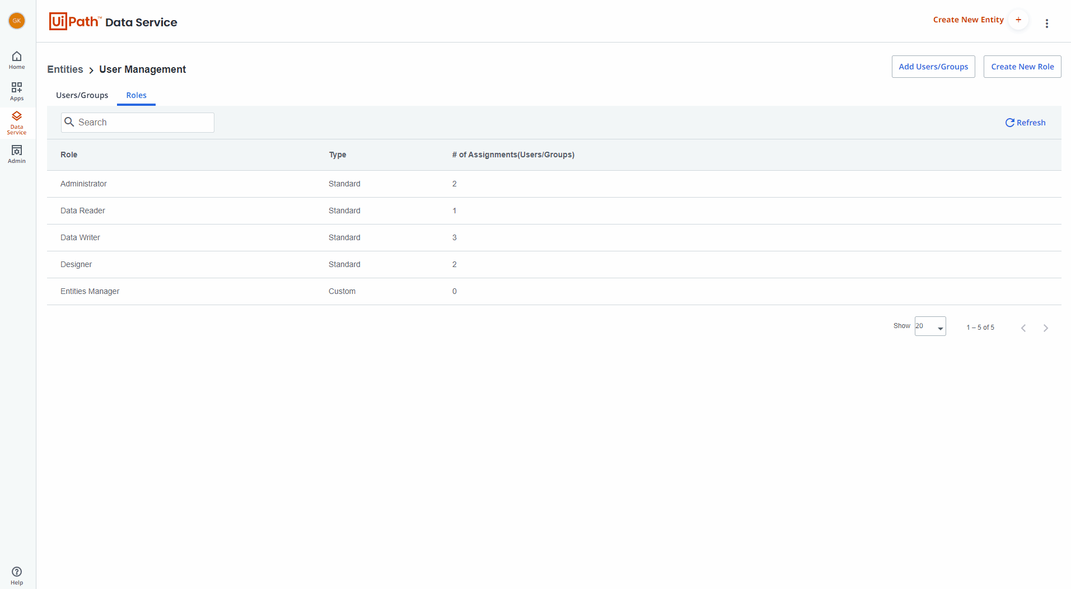The image size is (1071, 589).
Task: Open Apps from the sidebar
Action: click(17, 92)
